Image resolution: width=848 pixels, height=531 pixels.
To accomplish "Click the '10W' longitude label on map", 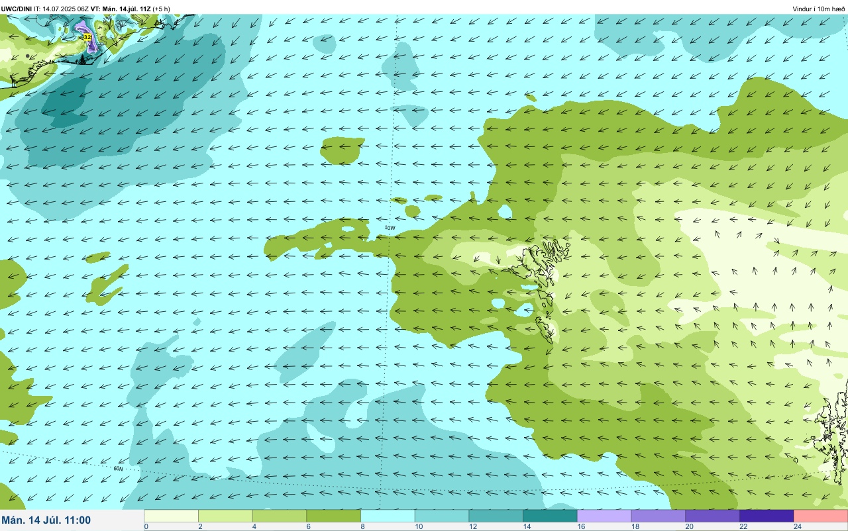I will (390, 228).
